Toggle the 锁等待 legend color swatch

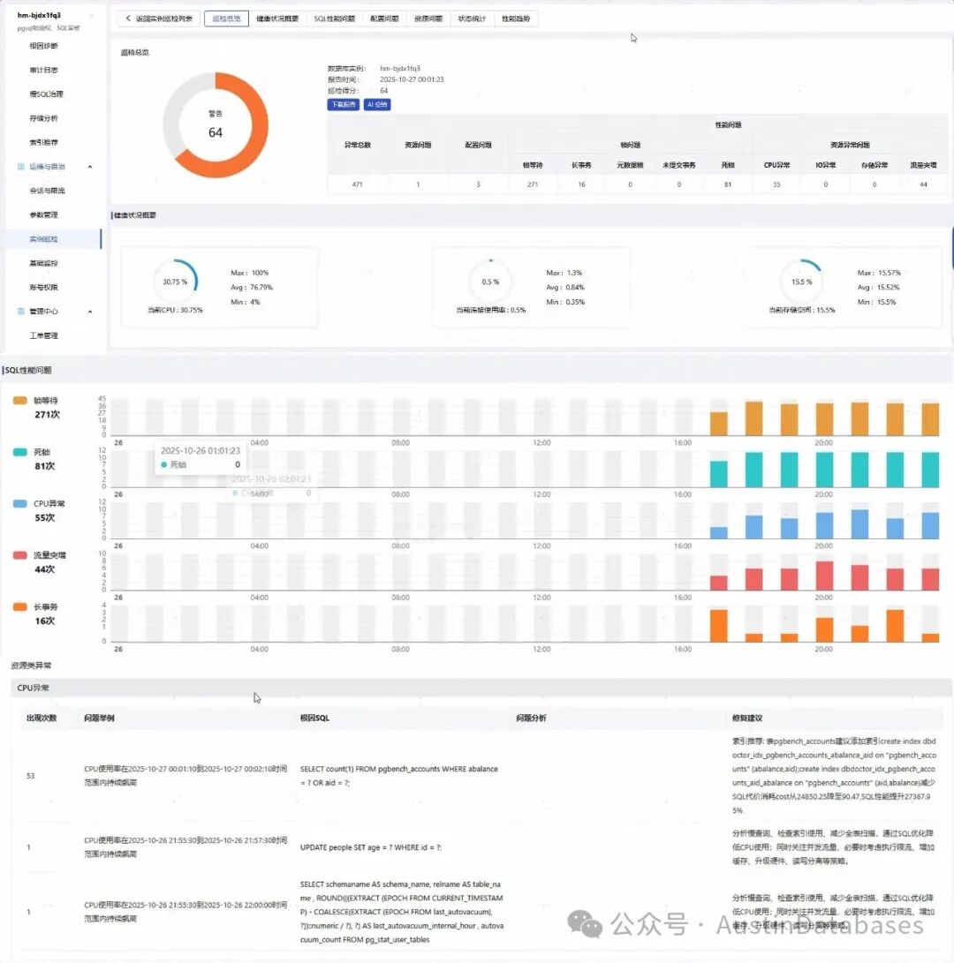pyautogui.click(x=20, y=401)
